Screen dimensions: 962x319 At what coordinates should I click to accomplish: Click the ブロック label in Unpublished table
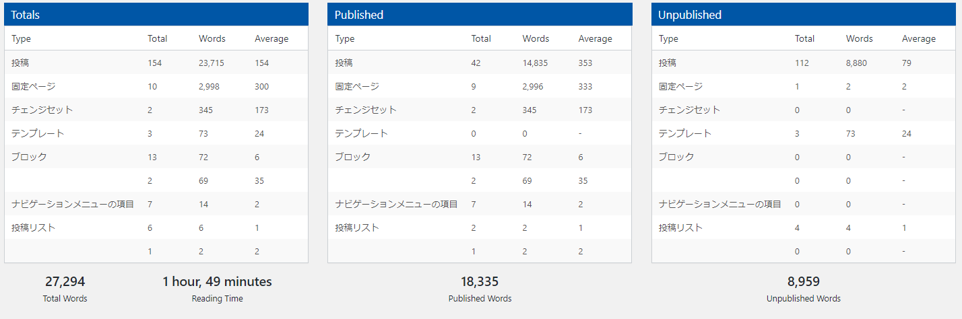pos(677,157)
